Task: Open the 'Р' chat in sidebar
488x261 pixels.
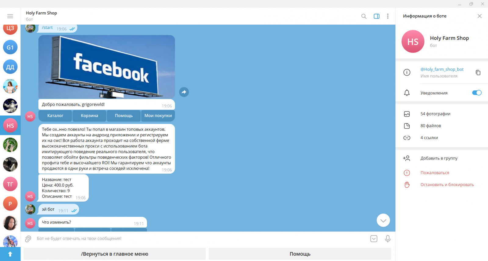Action: pyautogui.click(x=10, y=203)
